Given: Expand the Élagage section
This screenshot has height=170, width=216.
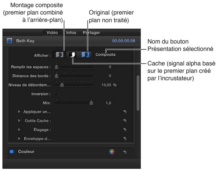Looking at the screenshot, I should click(x=19, y=130).
